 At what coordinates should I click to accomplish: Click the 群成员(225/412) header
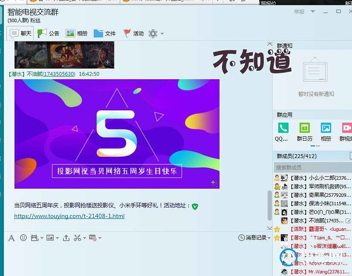[x=297, y=156]
